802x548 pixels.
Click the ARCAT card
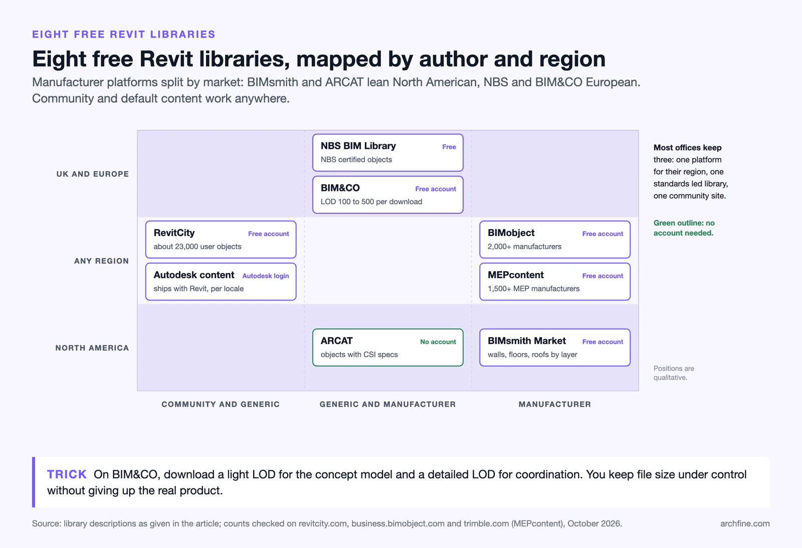387,347
